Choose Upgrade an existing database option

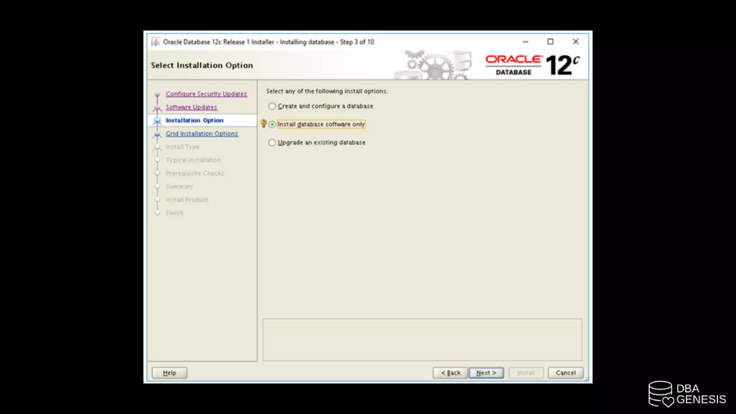pos(272,143)
